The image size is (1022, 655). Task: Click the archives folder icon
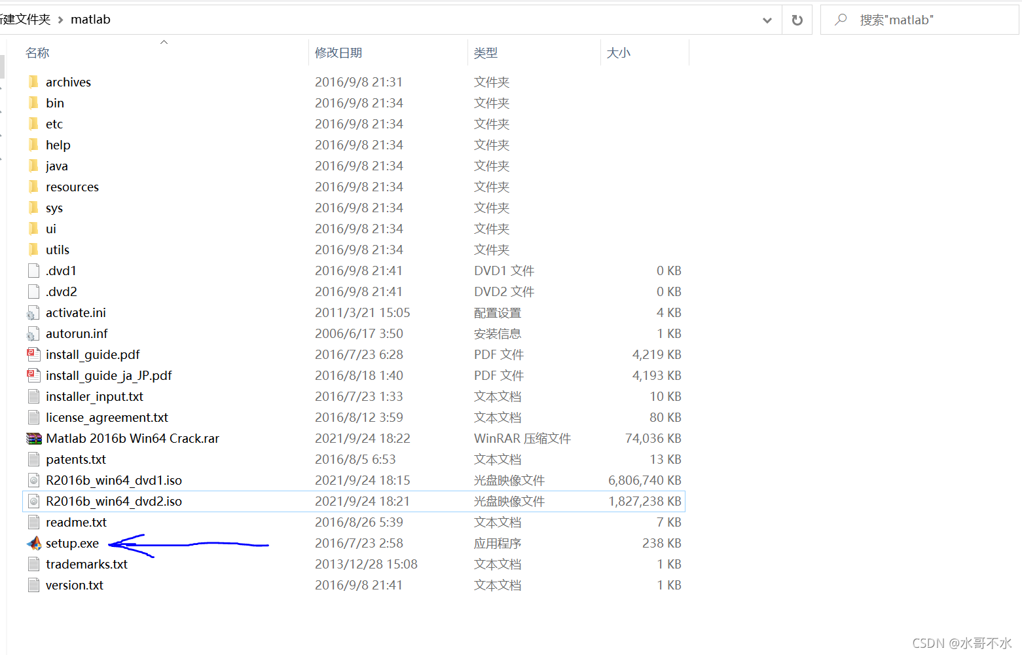point(33,82)
